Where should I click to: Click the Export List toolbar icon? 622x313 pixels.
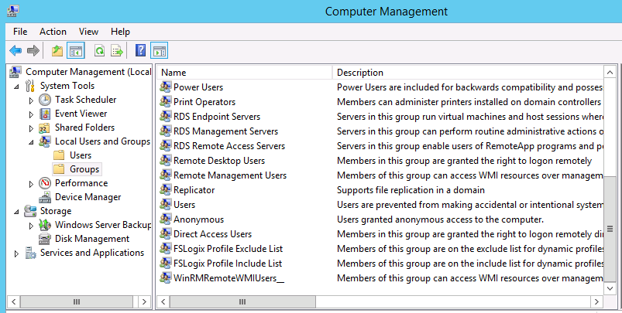click(x=117, y=51)
